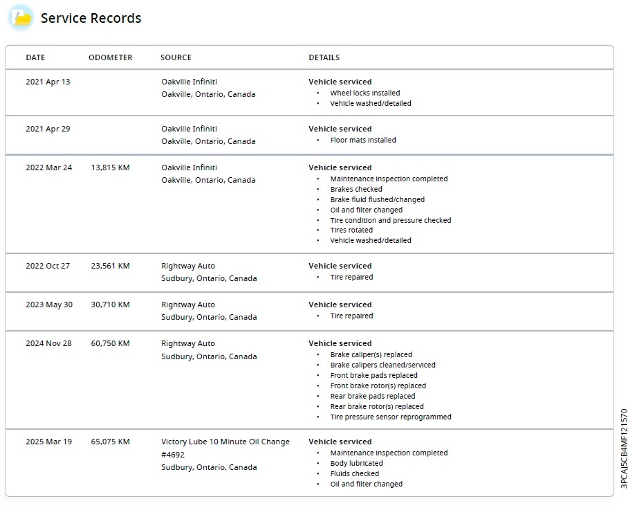Viewport: 628px width, 508px height.
Task: Click the vertical VIN text 3PCAJ5CB4MF121570
Action: (624, 448)
